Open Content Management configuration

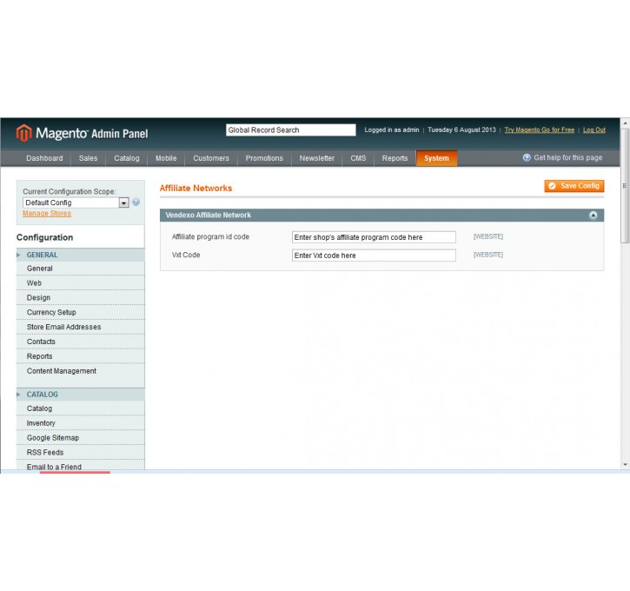tap(80, 371)
